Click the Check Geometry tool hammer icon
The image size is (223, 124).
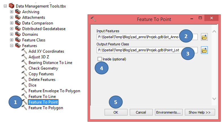tap(24, 68)
